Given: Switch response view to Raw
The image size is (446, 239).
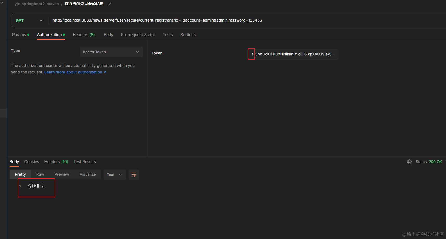Looking at the screenshot, I should [40, 174].
